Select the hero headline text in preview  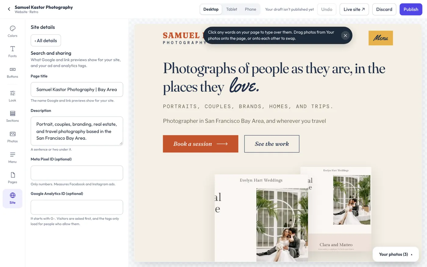pyautogui.click(x=274, y=77)
